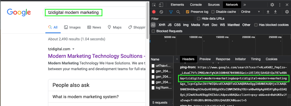
Task: Expand the tzidigital.com result arrow
Action: [x=73, y=49]
